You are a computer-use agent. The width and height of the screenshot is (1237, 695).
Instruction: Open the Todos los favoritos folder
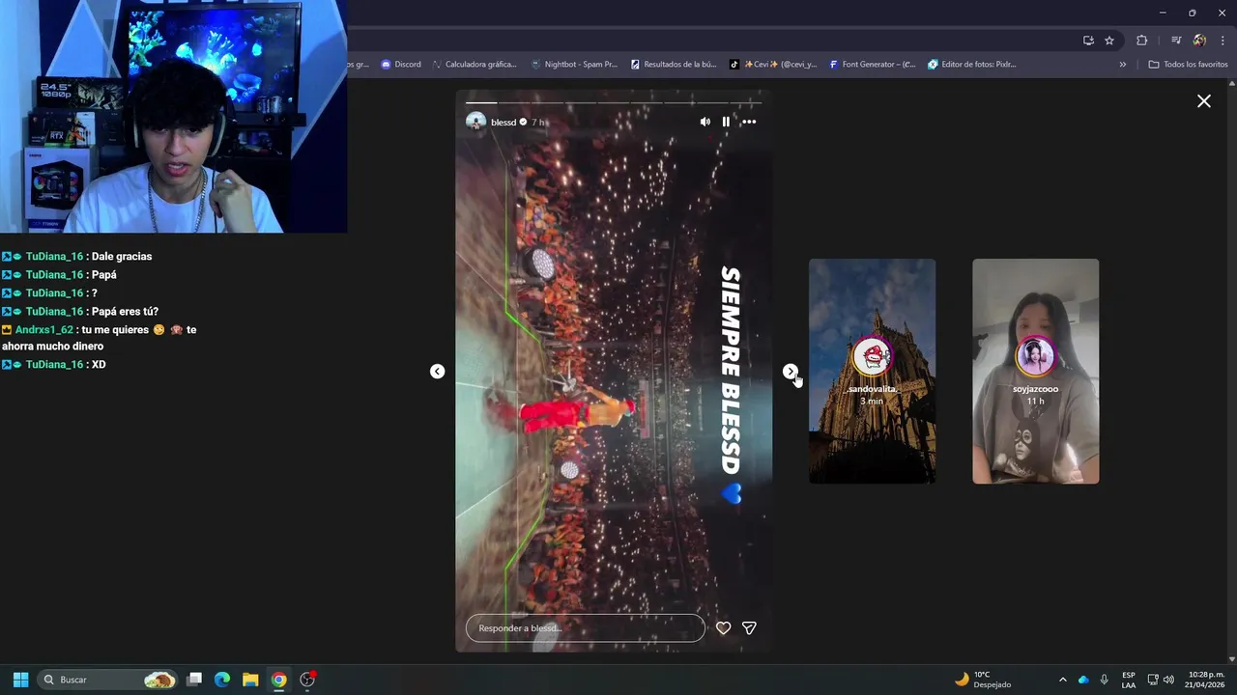[x=1188, y=65]
